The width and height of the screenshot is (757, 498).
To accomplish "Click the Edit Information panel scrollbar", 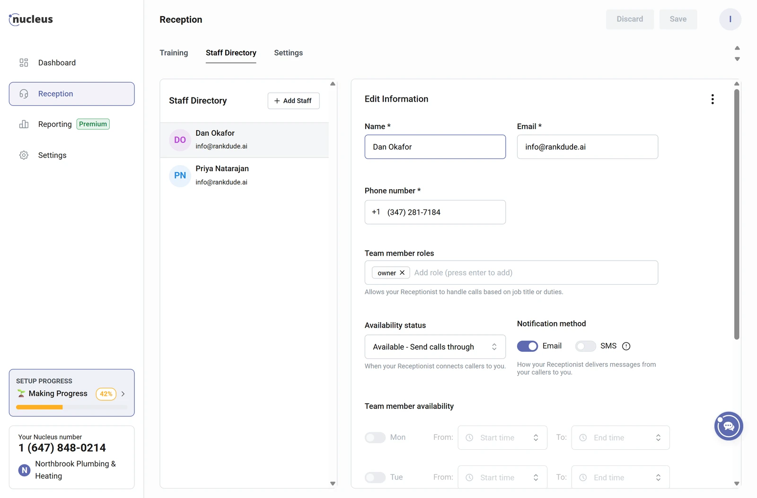I will click(737, 214).
